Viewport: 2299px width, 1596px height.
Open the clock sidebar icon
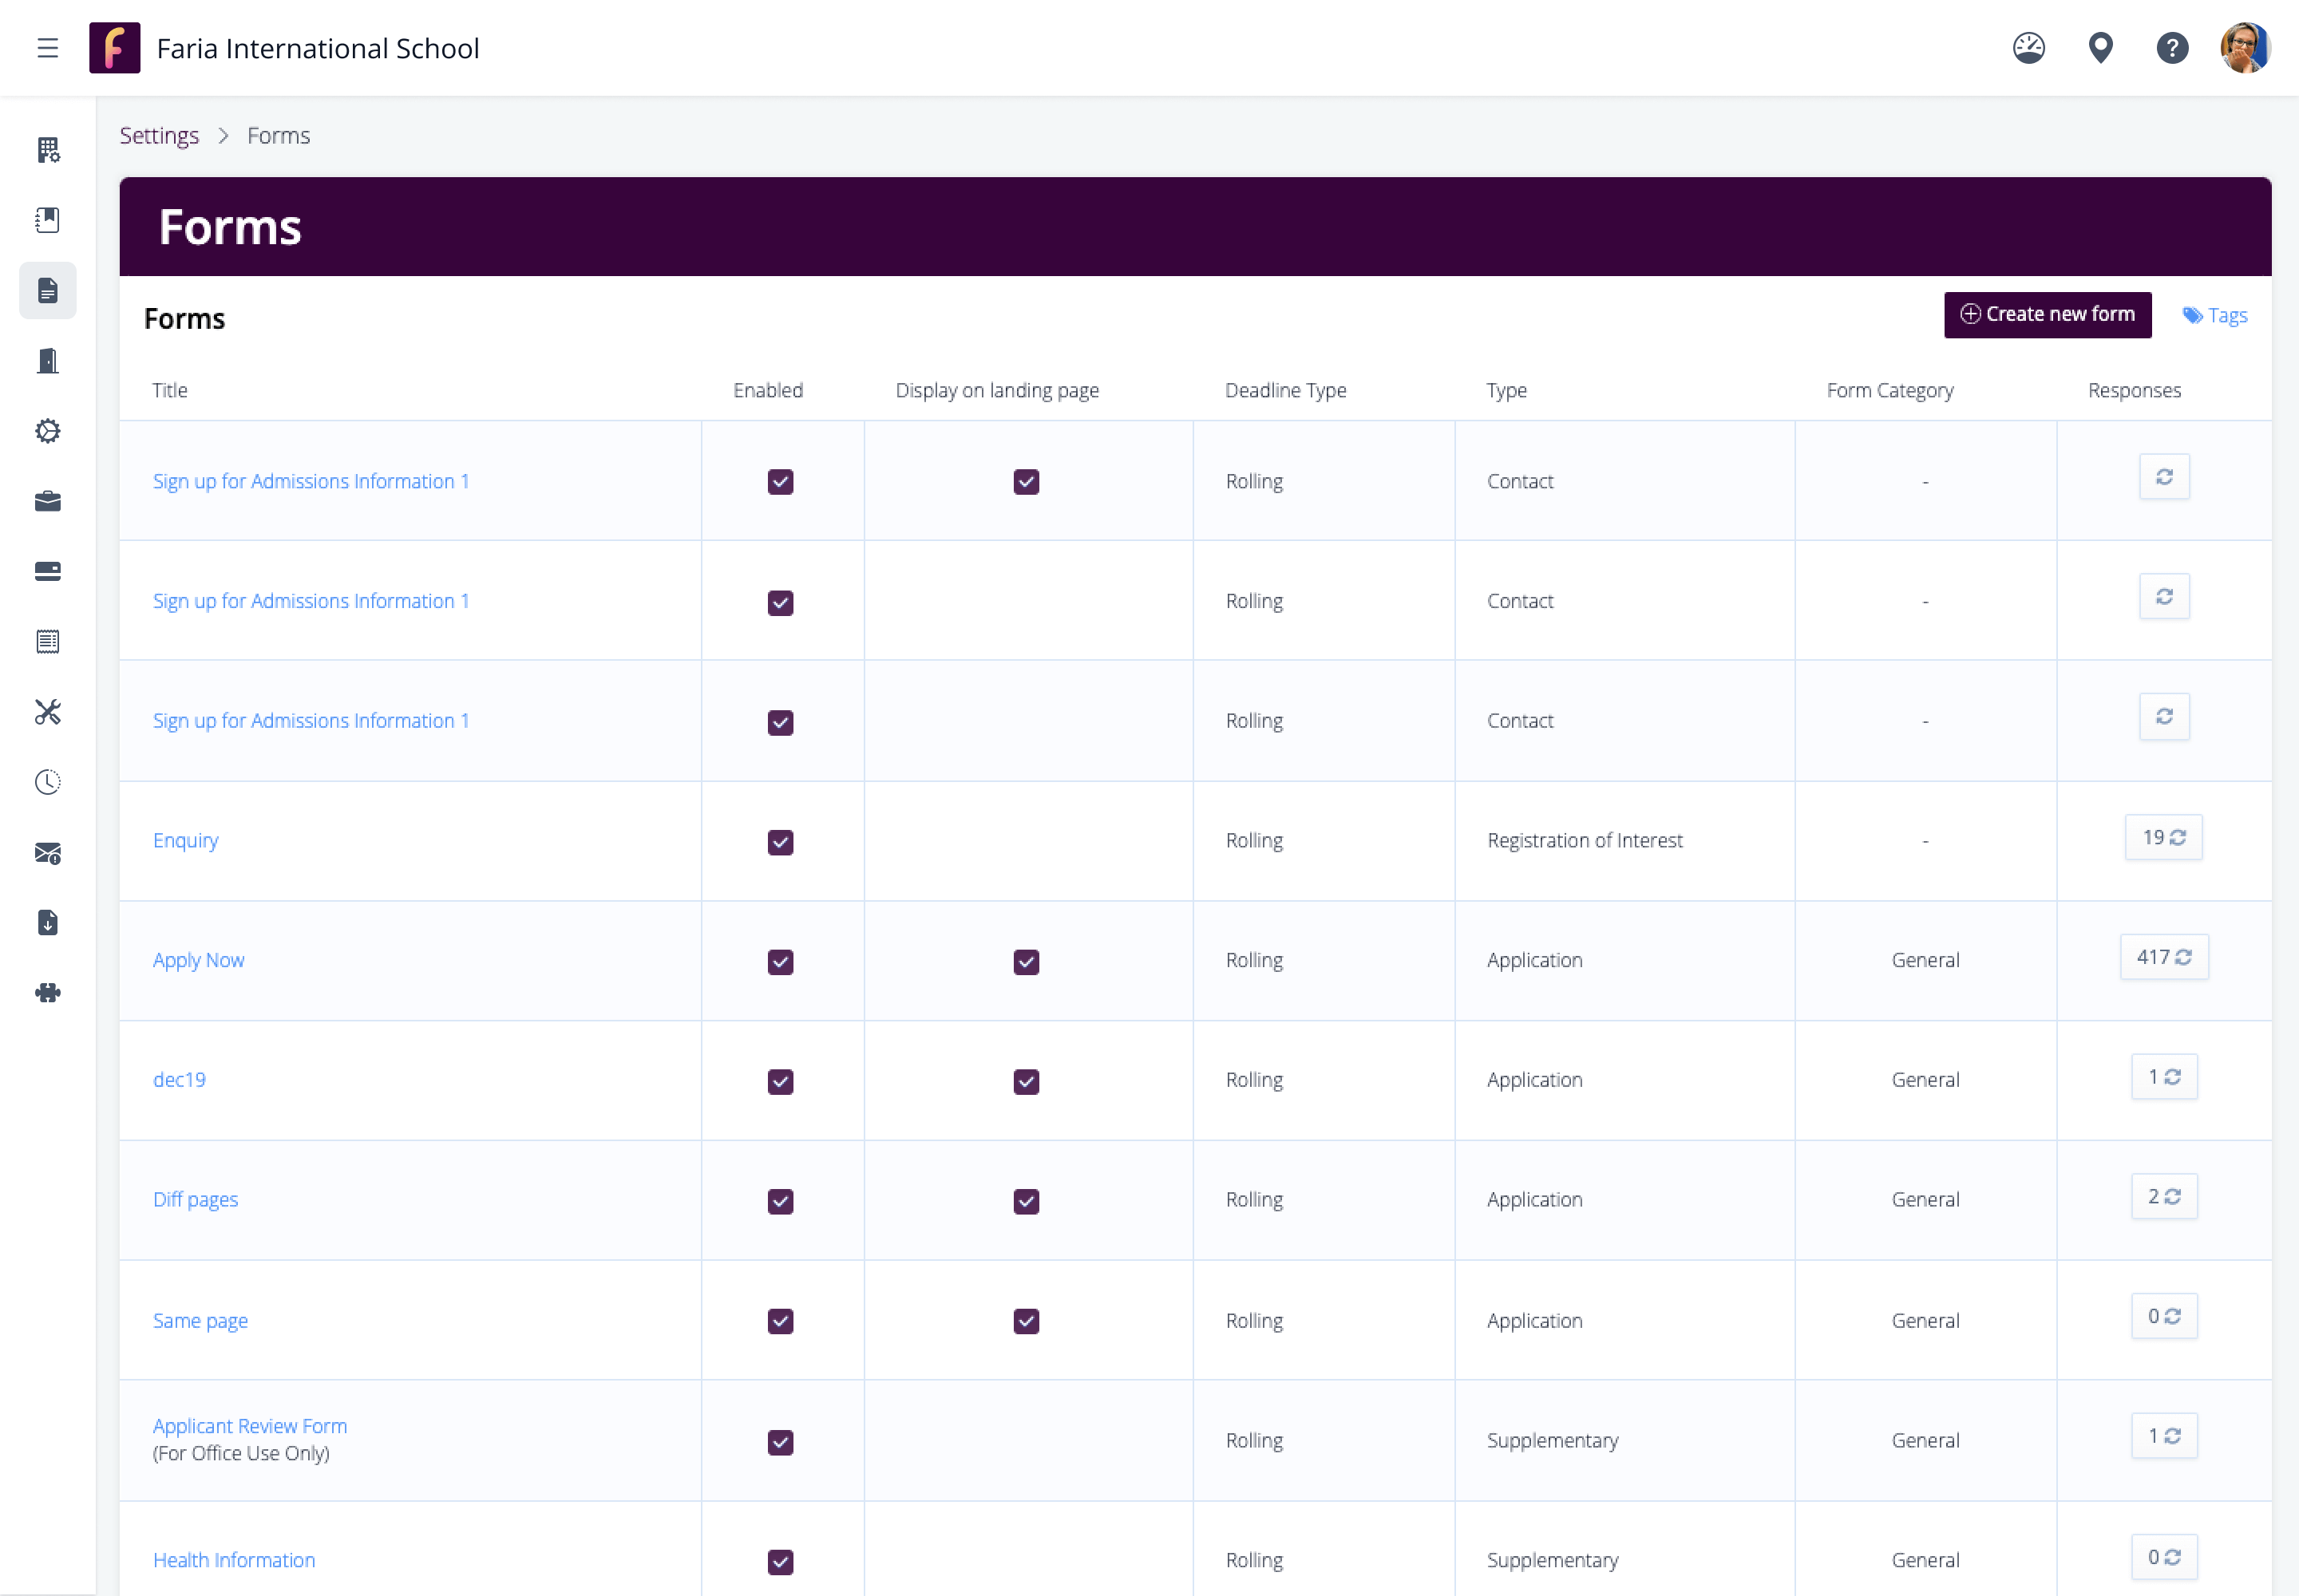47,782
